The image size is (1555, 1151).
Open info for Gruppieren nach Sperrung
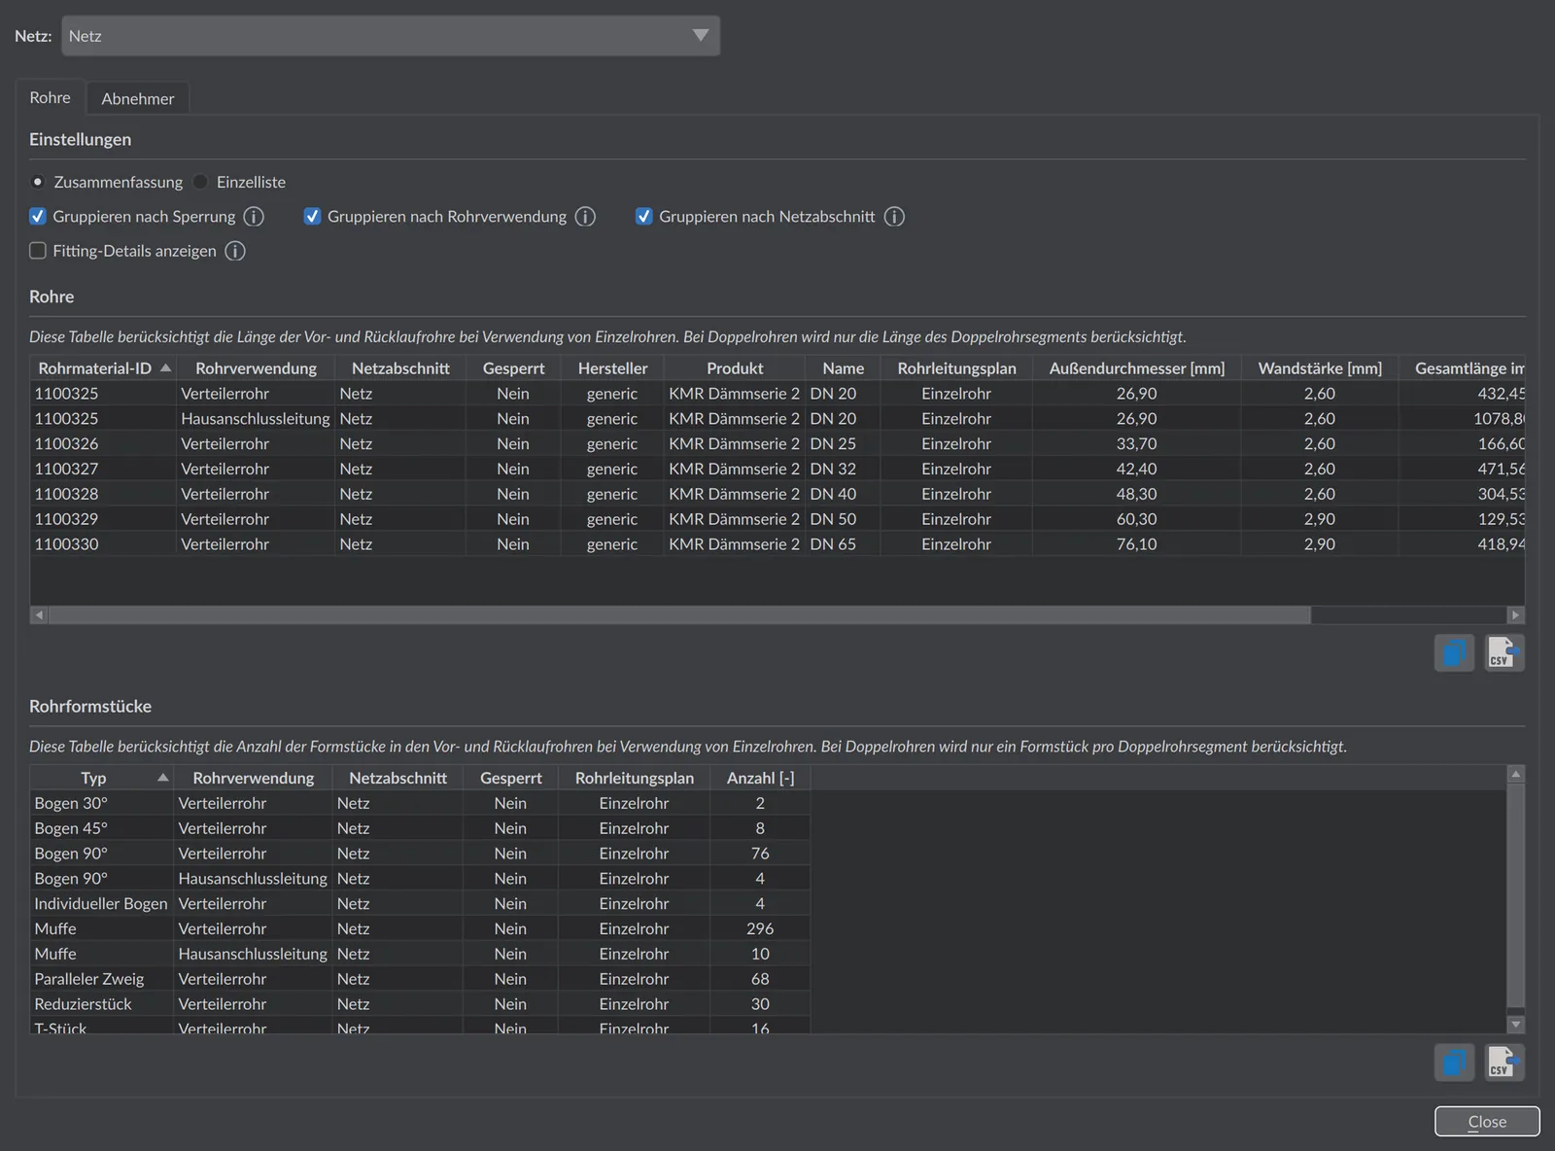coord(254,217)
